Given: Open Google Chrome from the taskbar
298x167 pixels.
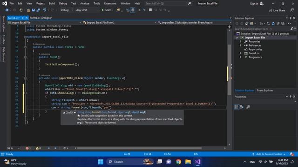Looking at the screenshot, I should pyautogui.click(x=178, y=162).
